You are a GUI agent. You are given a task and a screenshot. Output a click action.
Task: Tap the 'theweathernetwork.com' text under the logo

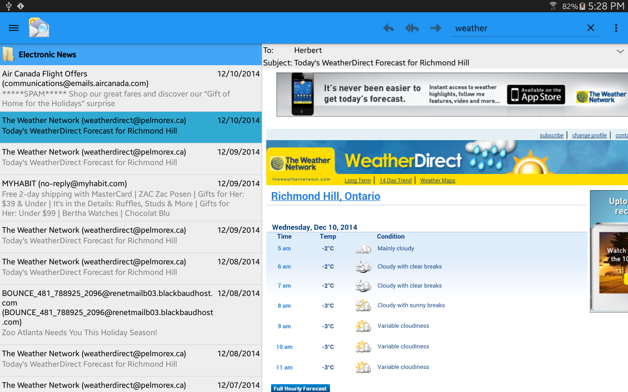301,179
